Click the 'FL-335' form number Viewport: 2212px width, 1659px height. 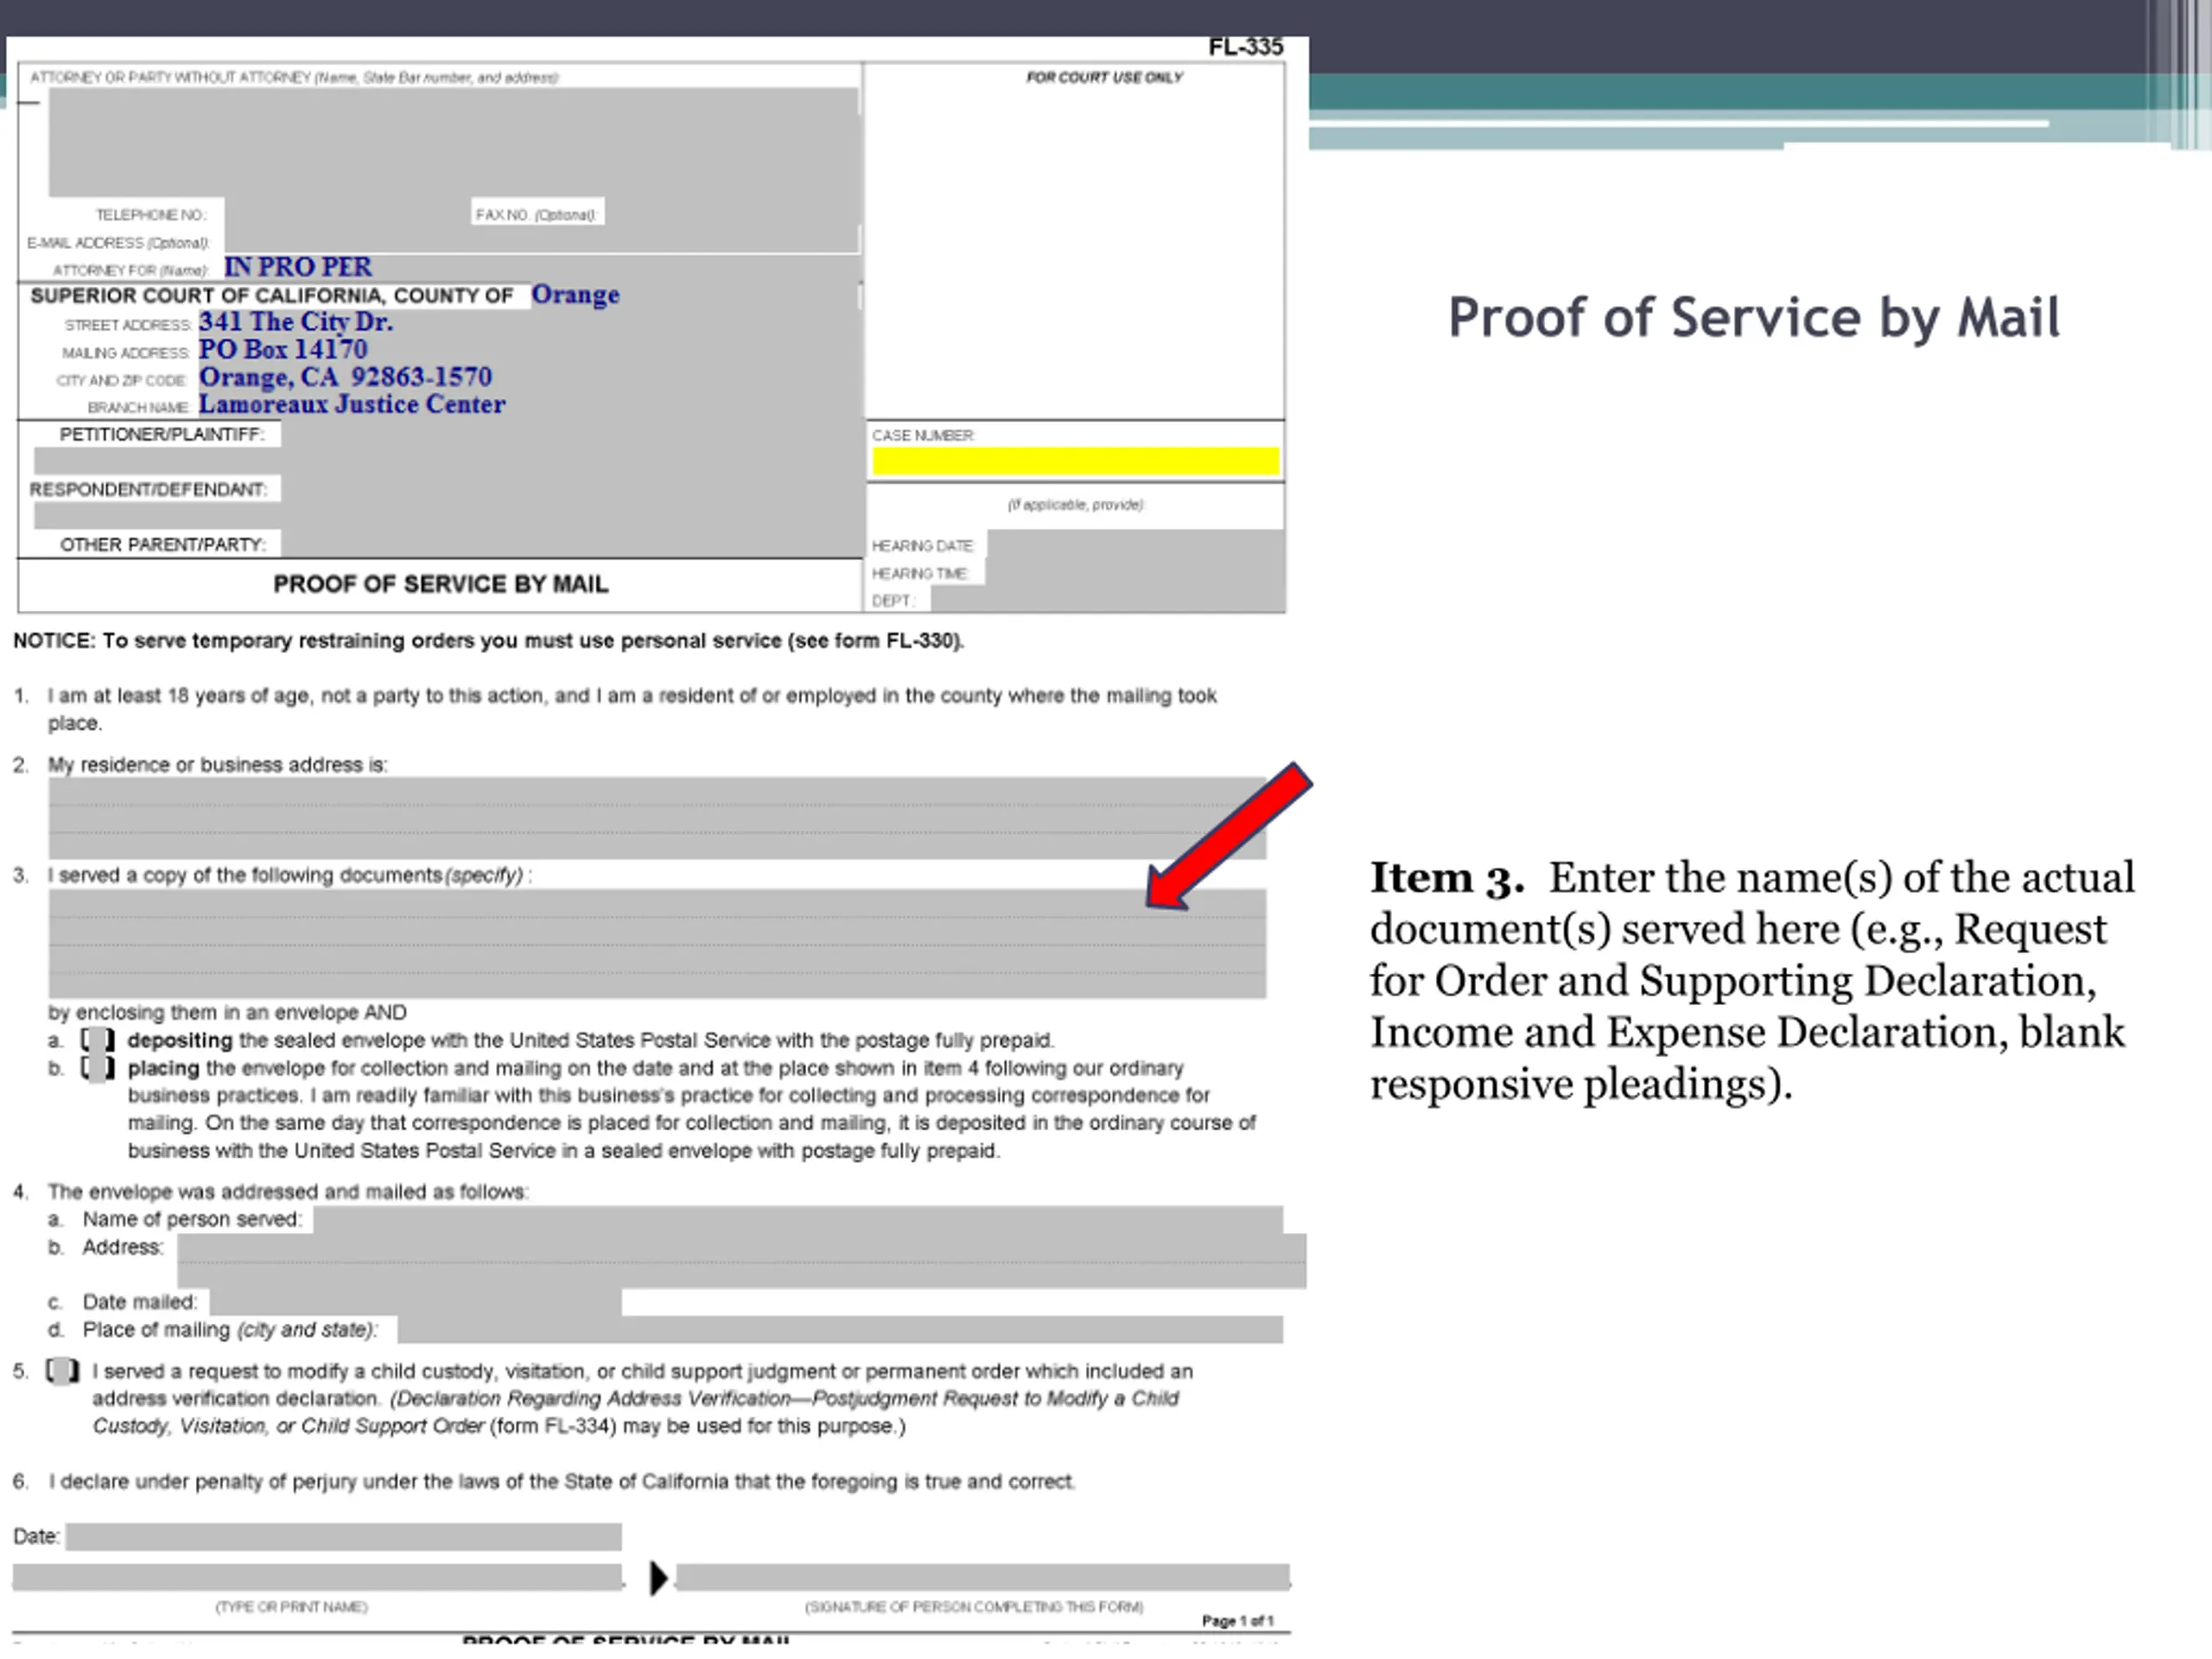tap(1245, 47)
